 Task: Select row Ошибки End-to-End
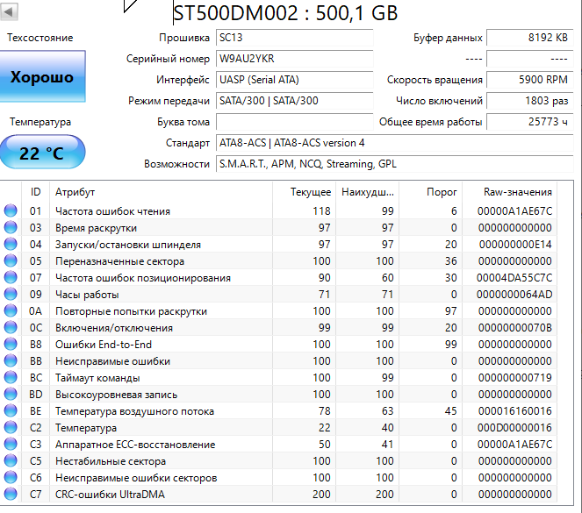pos(279,345)
